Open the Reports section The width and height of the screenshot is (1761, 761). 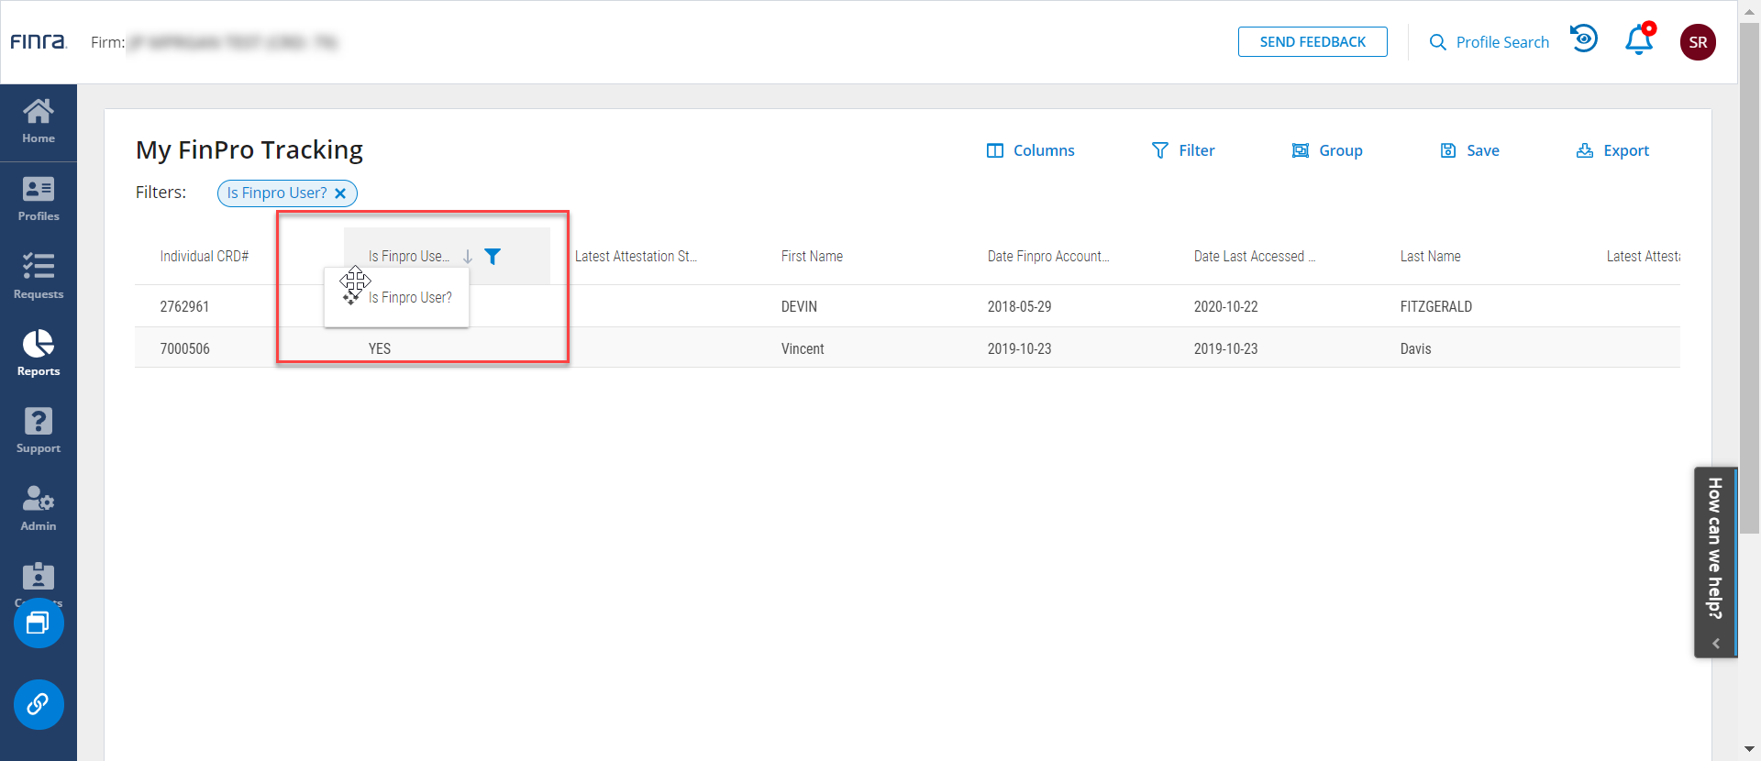[x=39, y=354]
